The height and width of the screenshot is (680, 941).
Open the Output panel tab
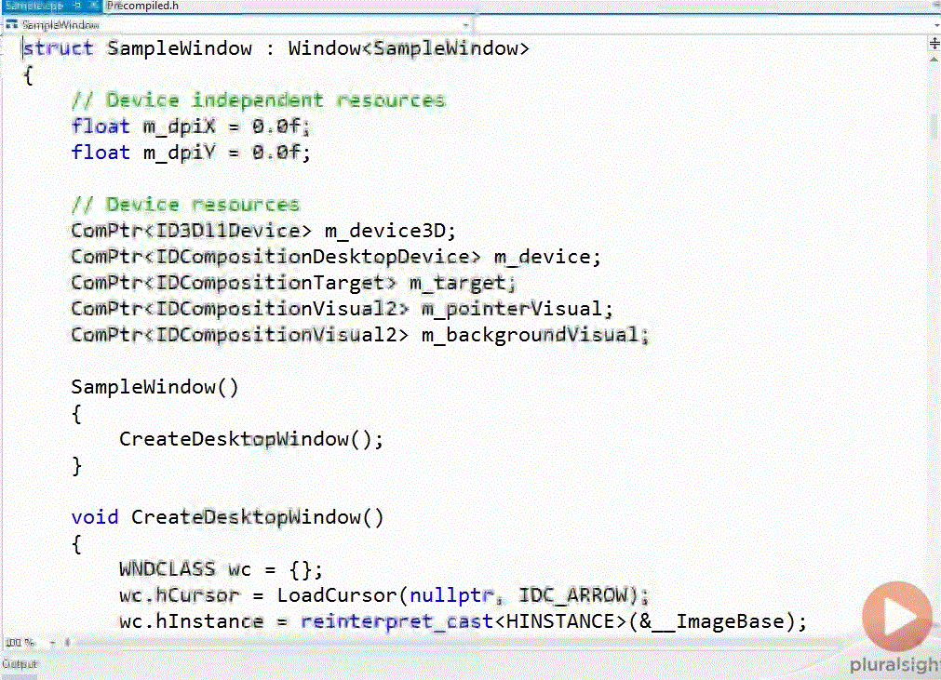20,664
